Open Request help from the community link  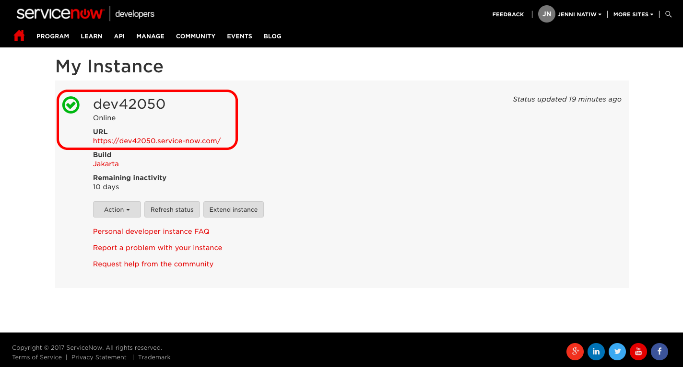pyautogui.click(x=153, y=264)
